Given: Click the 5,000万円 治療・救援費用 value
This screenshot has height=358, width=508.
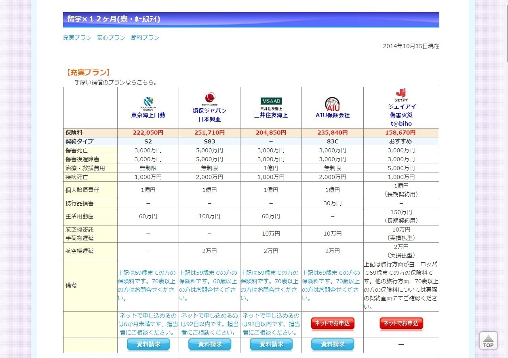Looking at the screenshot, I should 401,168.
